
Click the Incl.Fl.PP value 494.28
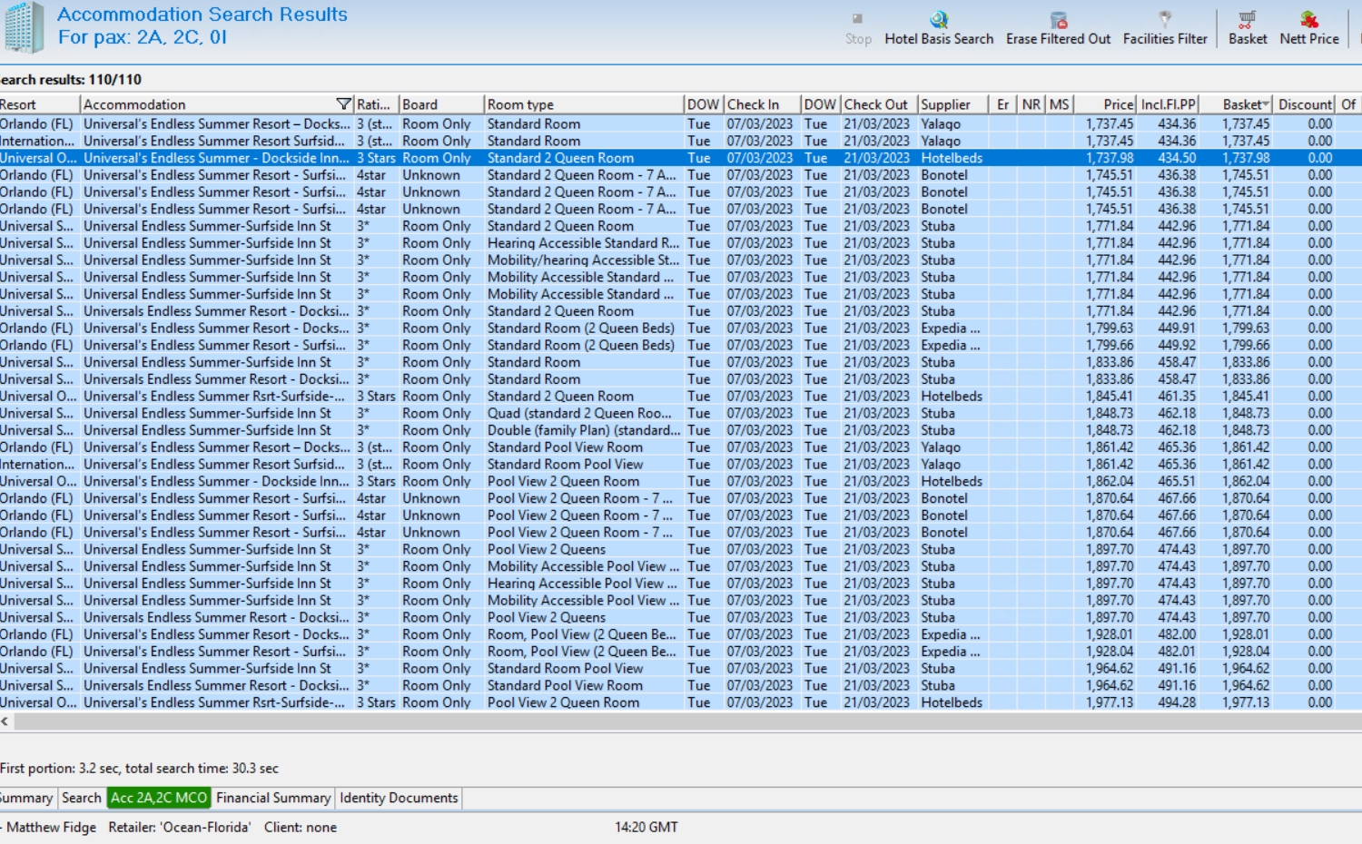click(1177, 702)
